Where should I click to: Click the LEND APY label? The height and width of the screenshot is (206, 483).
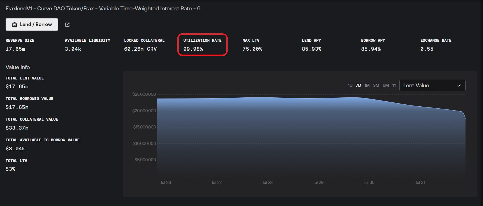click(311, 40)
